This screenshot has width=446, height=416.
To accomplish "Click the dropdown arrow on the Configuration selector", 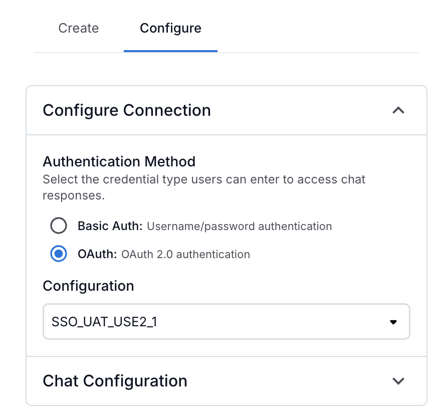I will (x=393, y=322).
